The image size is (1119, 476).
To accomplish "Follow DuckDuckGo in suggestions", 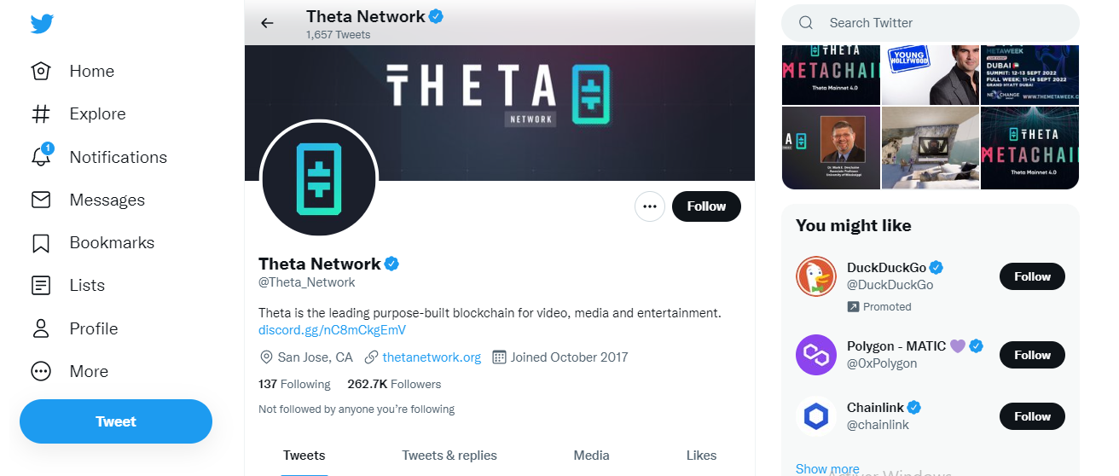I will 1032,276.
